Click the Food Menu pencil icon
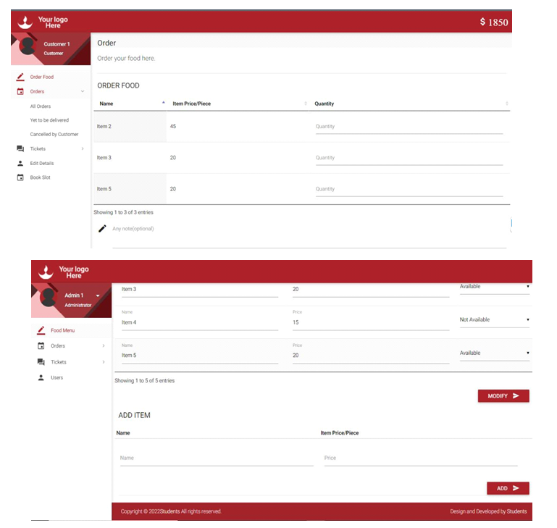This screenshot has height=528, width=557. pyautogui.click(x=41, y=330)
